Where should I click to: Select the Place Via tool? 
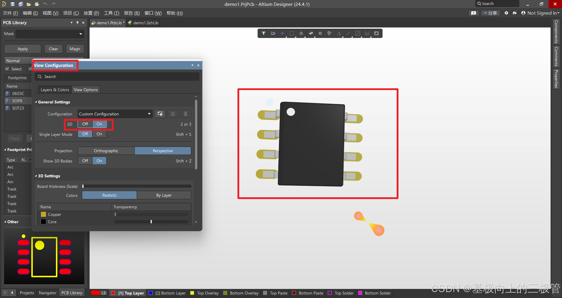330,33
